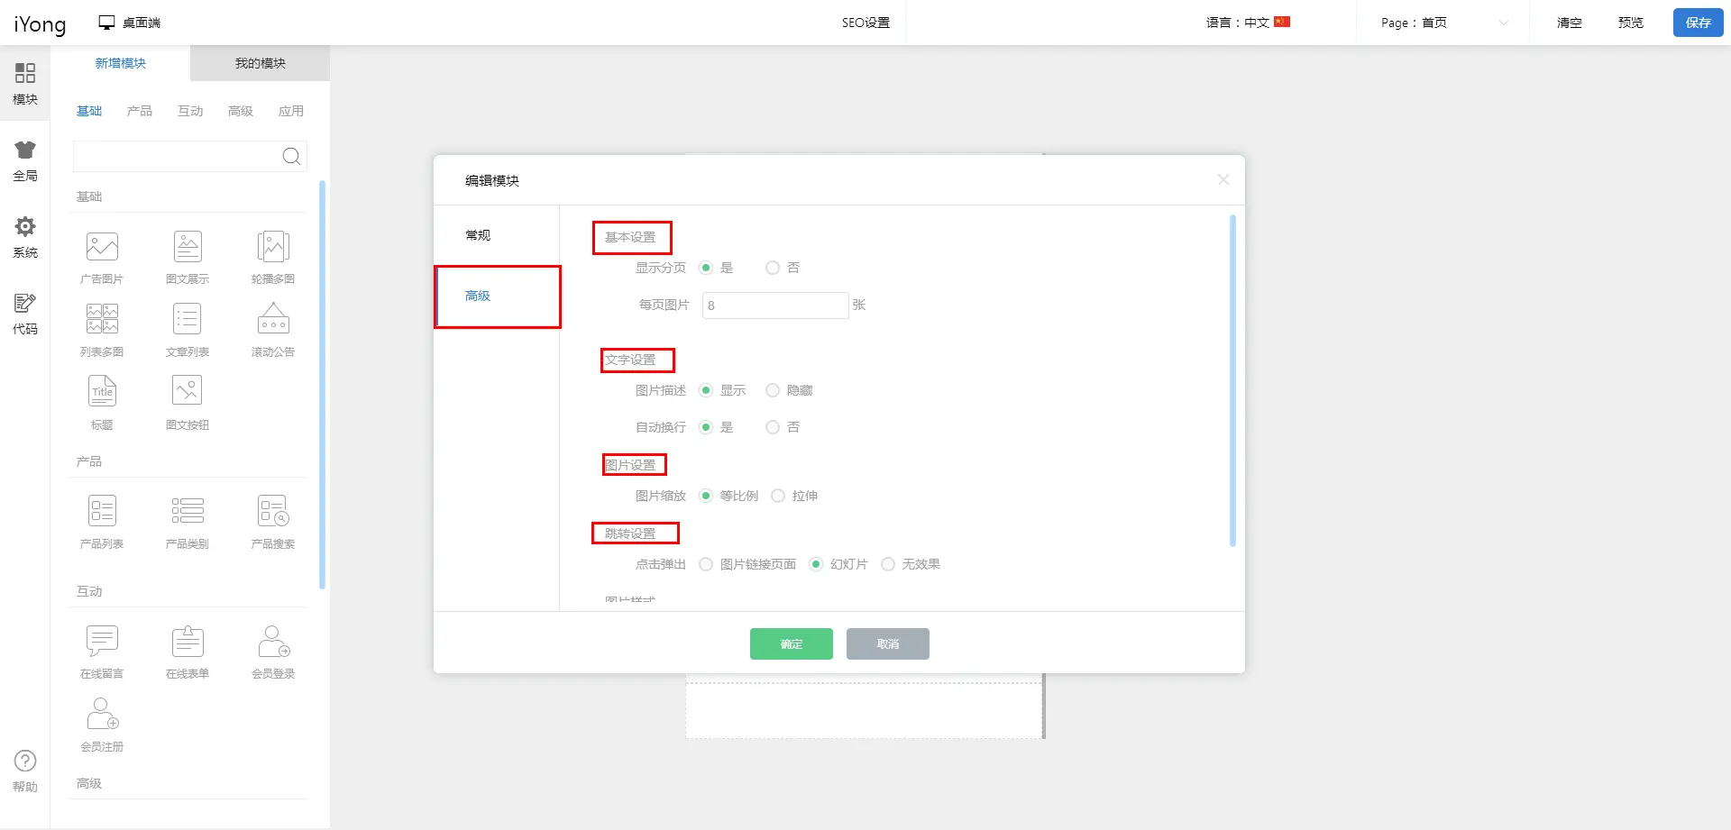Pick the 文章列表 module icon
The height and width of the screenshot is (830, 1731).
coord(188,320)
